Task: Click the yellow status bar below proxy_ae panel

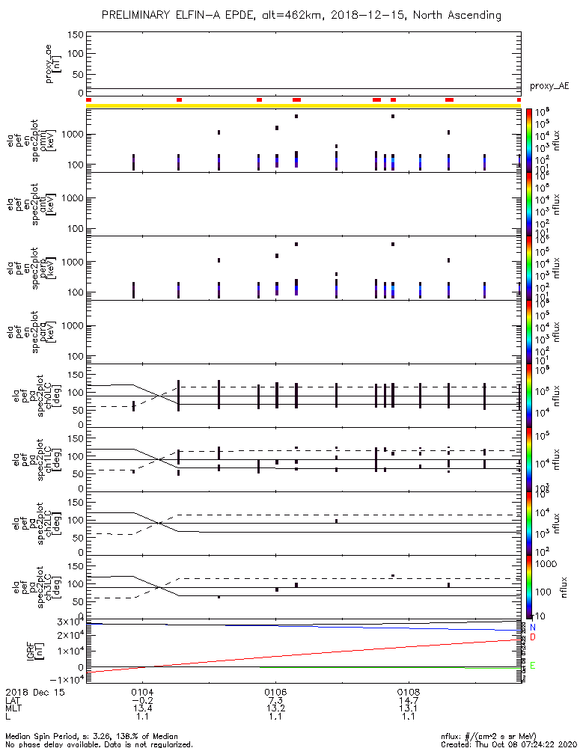Action: (303, 105)
